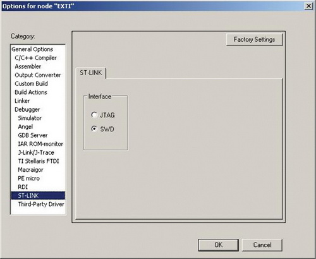The width and height of the screenshot is (316, 259).
Task: Select Linker category
Action: 22,101
